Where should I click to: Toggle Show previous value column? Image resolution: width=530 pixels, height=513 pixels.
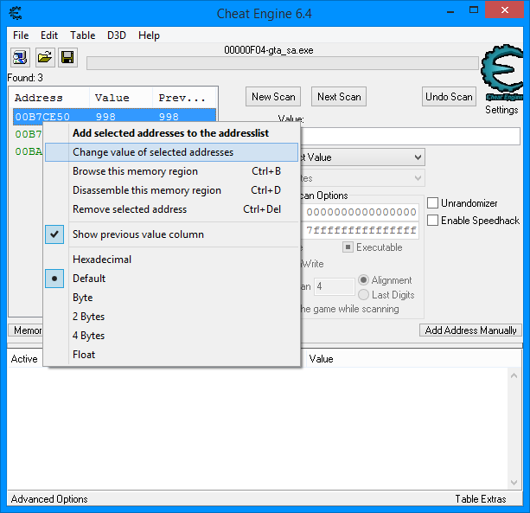[x=172, y=234]
